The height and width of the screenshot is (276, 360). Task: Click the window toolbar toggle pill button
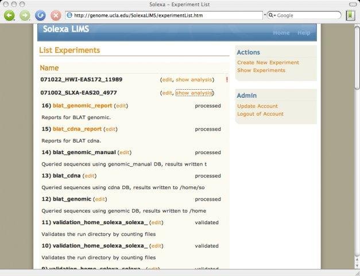coord(353,5)
